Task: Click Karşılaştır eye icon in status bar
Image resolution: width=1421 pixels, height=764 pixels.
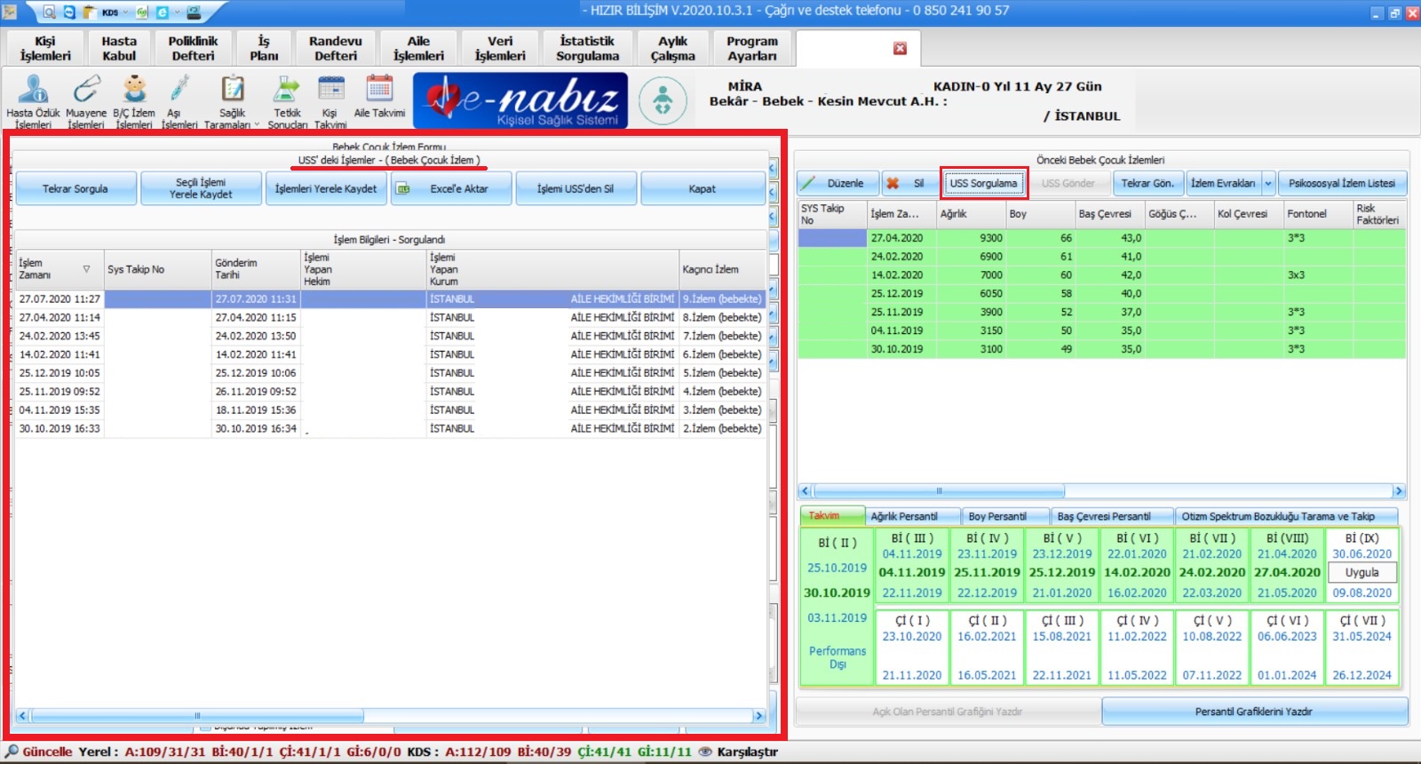Action: coord(705,752)
